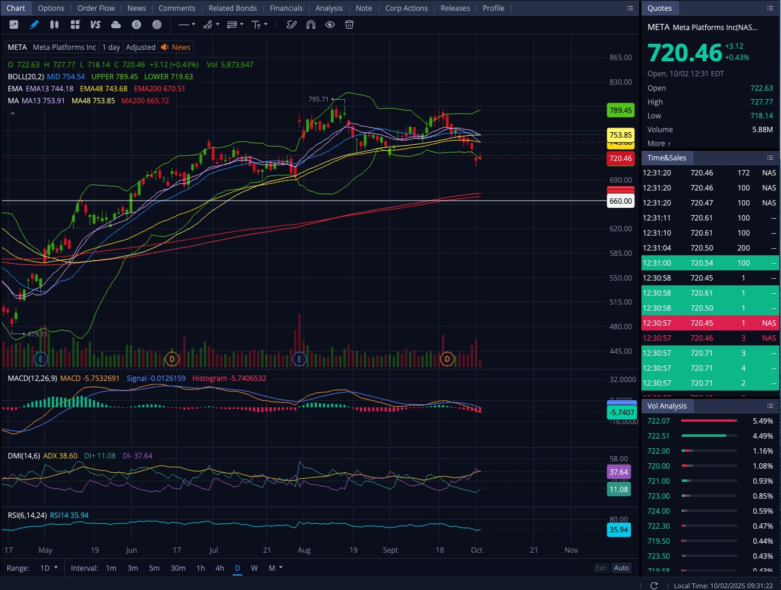Click the replay circle icon

click(x=157, y=25)
